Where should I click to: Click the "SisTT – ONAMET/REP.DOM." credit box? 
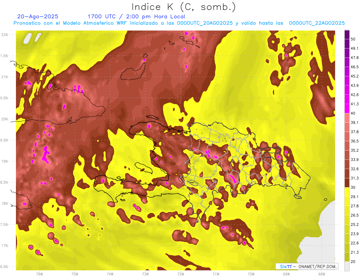[307, 266]
